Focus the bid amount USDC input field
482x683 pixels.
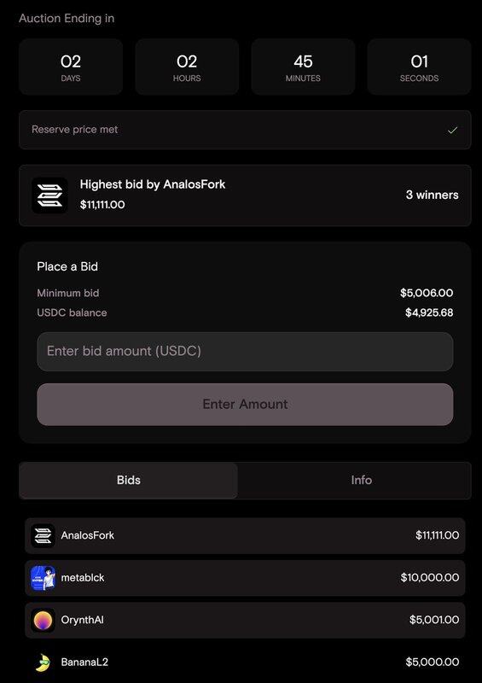pyautogui.click(x=245, y=352)
